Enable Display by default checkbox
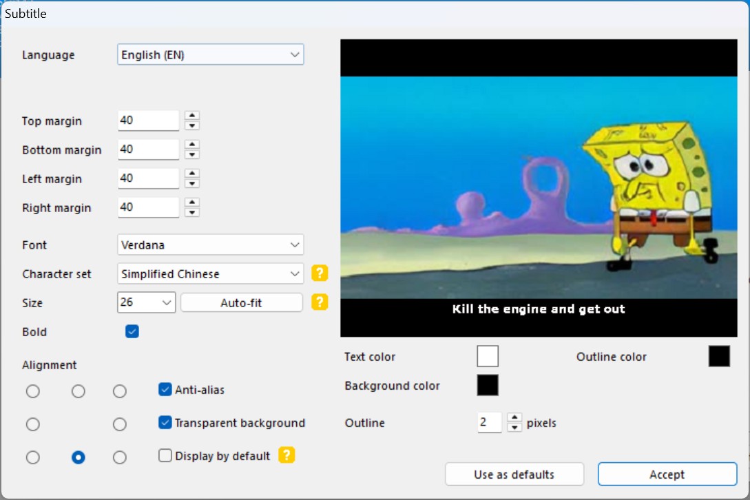The width and height of the screenshot is (750, 500). click(165, 456)
